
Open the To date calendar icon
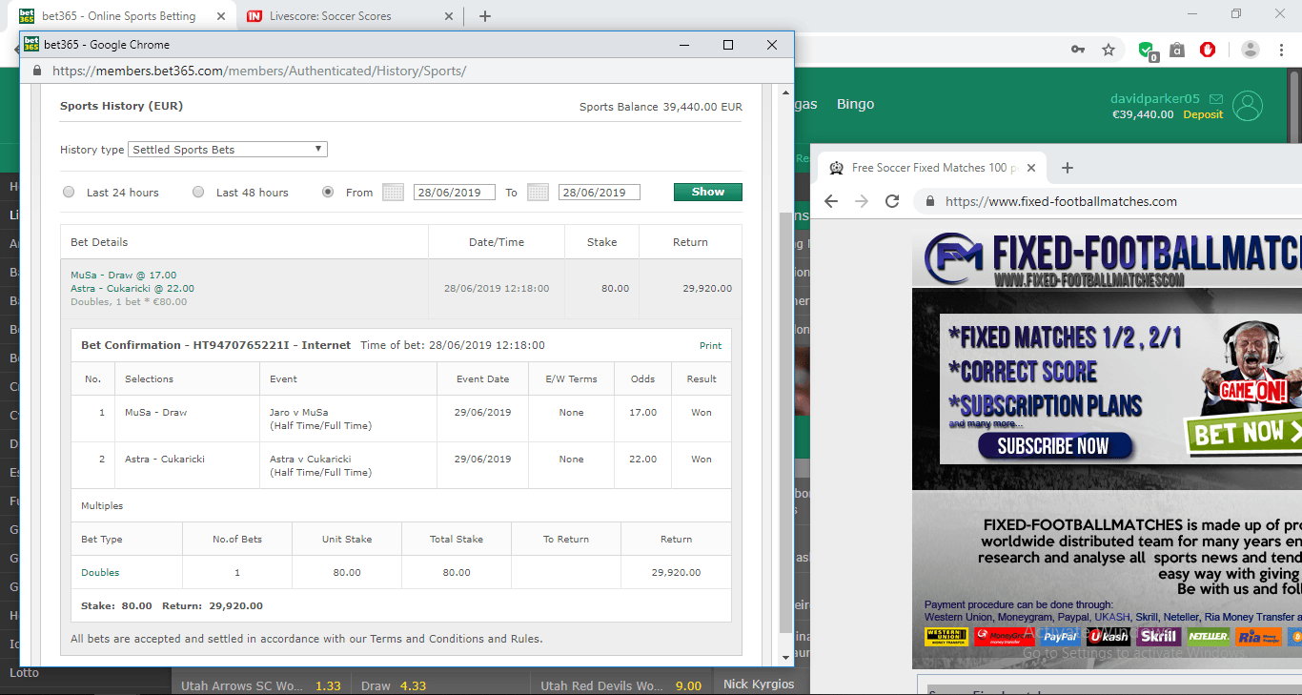(x=538, y=192)
